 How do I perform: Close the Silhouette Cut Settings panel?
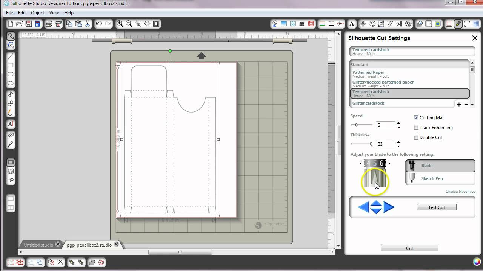click(475, 38)
